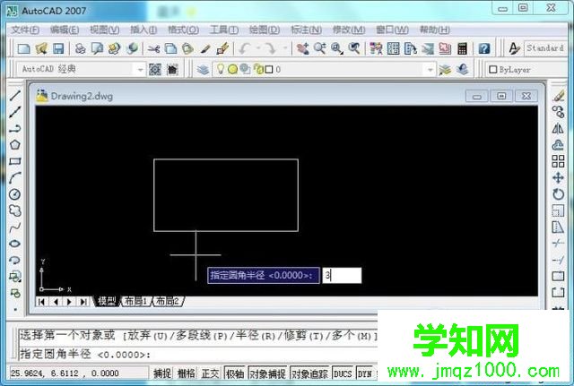Toggle the 对象捕捉 object snap

[x=267, y=373]
